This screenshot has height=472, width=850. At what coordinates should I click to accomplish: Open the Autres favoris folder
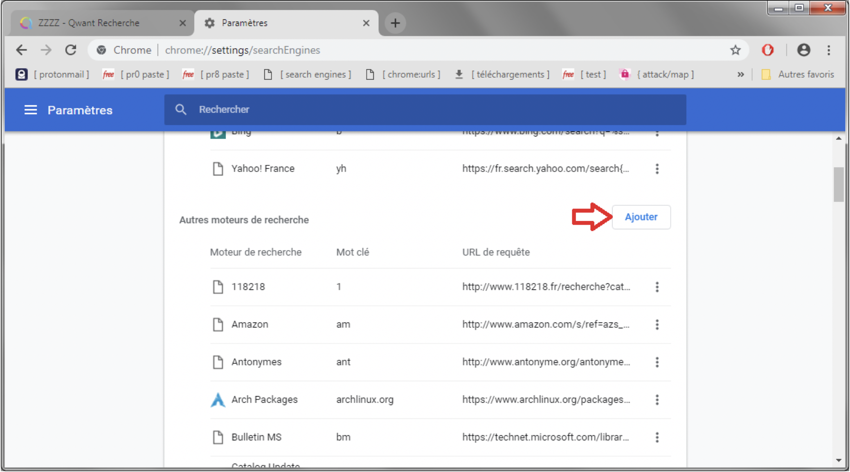[798, 74]
